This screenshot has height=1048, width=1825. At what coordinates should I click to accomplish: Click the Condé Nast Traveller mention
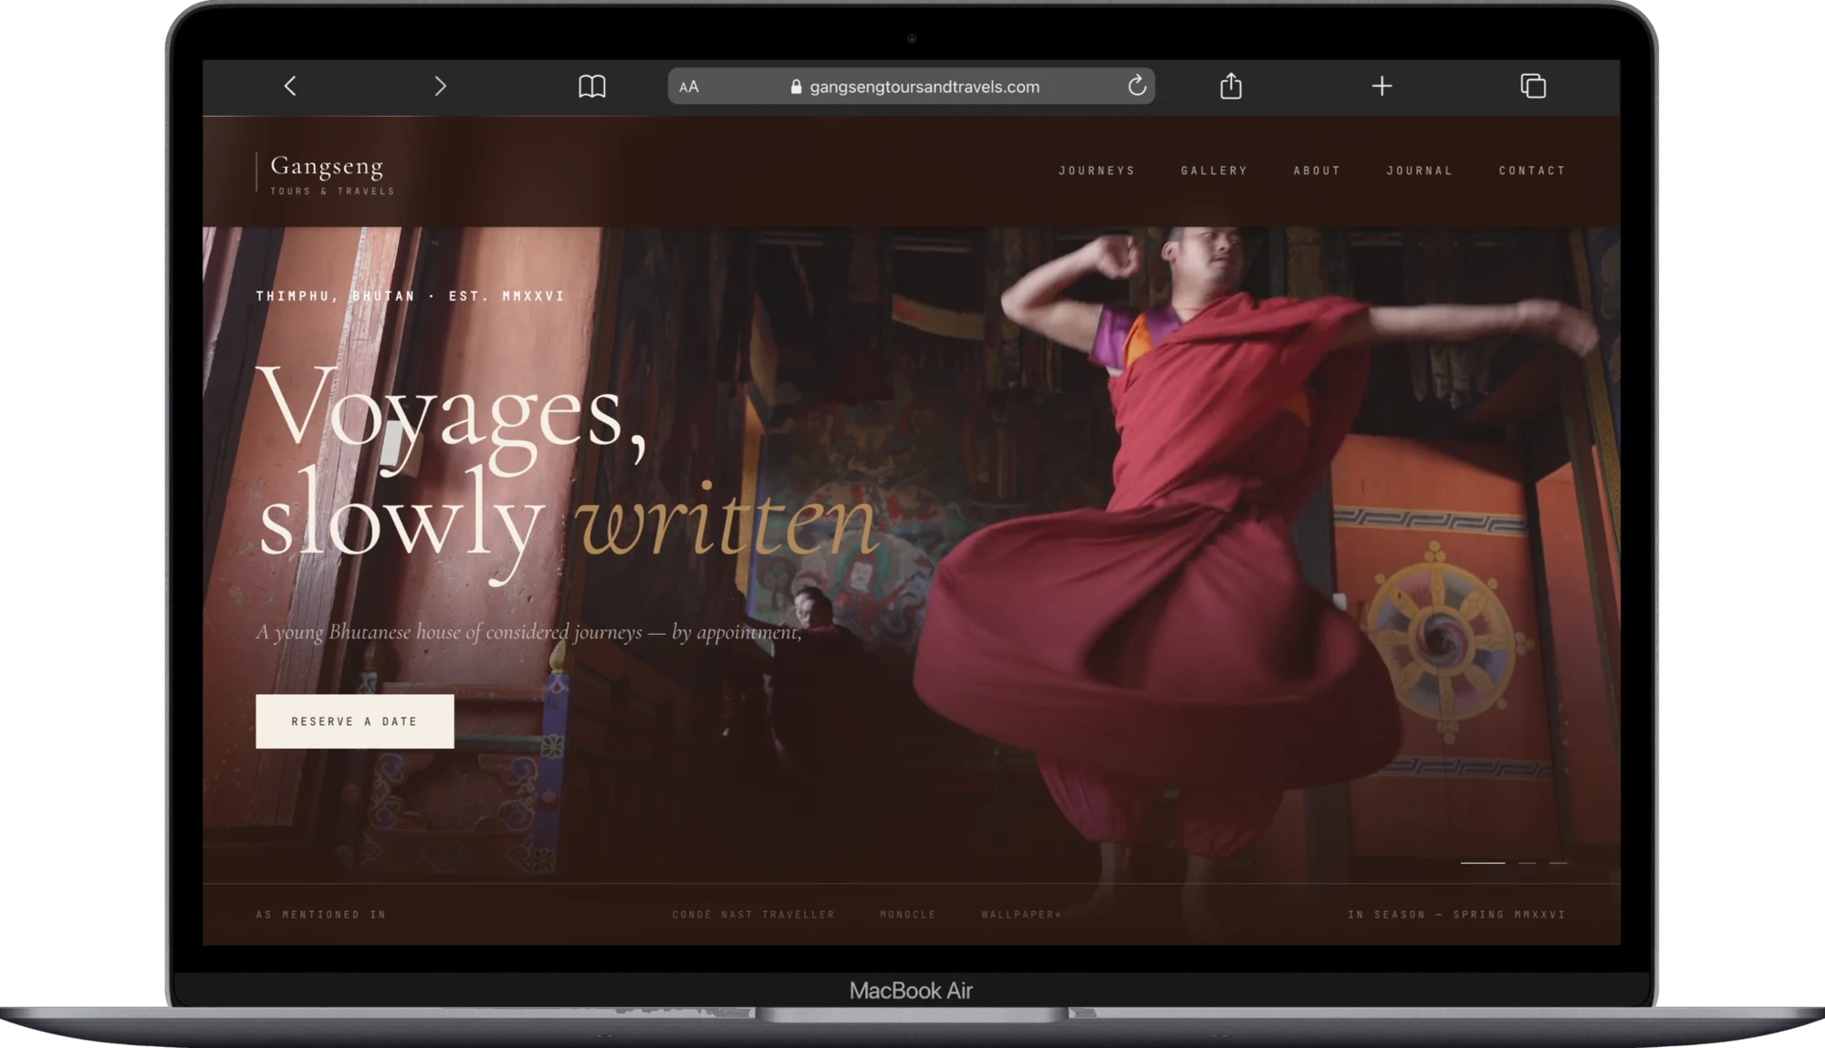[754, 914]
